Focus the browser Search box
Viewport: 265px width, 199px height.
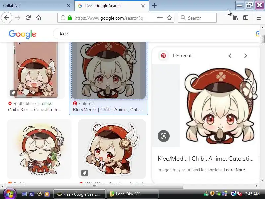[197, 18]
